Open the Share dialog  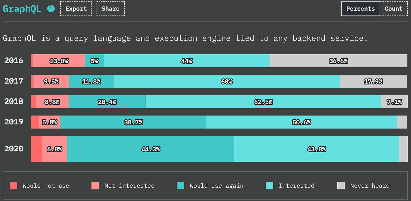click(x=111, y=9)
